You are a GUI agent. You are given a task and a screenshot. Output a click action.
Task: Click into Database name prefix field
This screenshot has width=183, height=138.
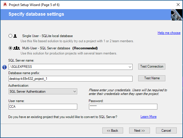(x=71, y=79)
